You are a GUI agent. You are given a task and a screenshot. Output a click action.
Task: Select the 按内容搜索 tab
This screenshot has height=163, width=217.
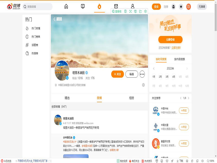180,59
